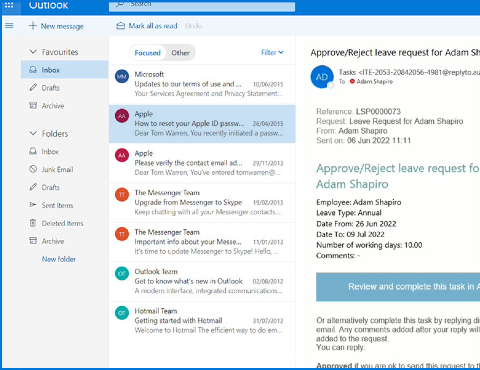Viewport: 480px width, 370px height.
Task: Collapse the Favourites section chevron
Action: click(33, 52)
